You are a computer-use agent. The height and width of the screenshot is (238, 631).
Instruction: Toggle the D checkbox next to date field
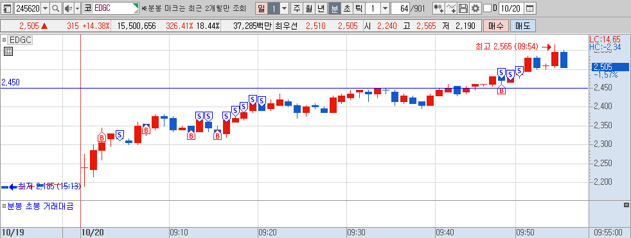487,8
